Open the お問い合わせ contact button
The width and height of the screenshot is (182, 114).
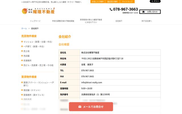click(x=150, y=12)
